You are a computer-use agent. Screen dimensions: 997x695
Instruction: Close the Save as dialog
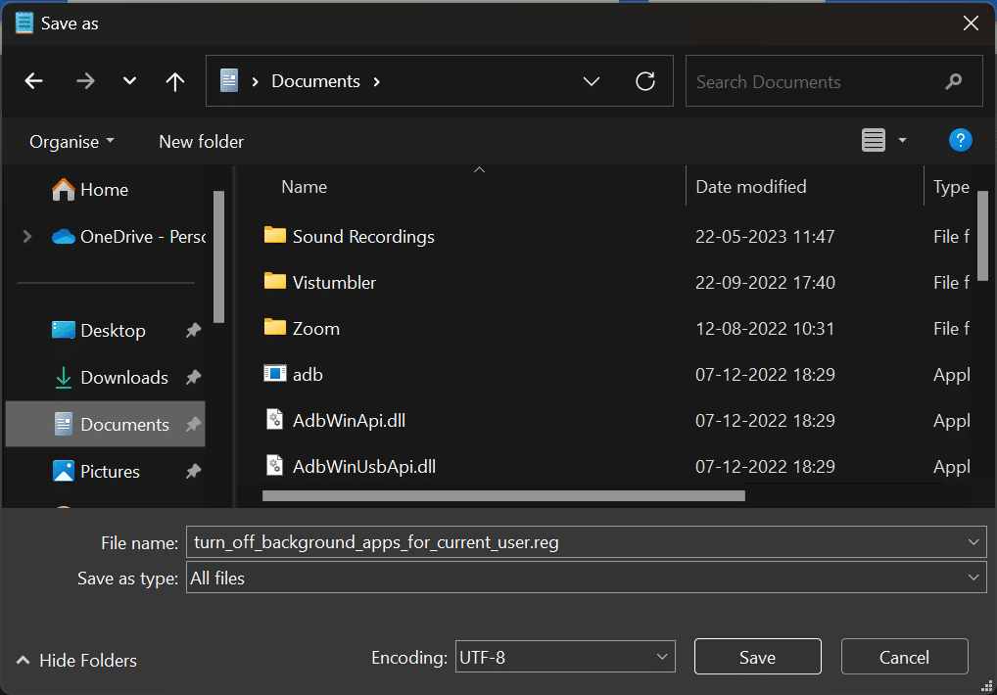971,23
